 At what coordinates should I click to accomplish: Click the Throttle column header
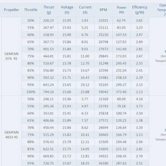pyautogui.click(x=31, y=10)
